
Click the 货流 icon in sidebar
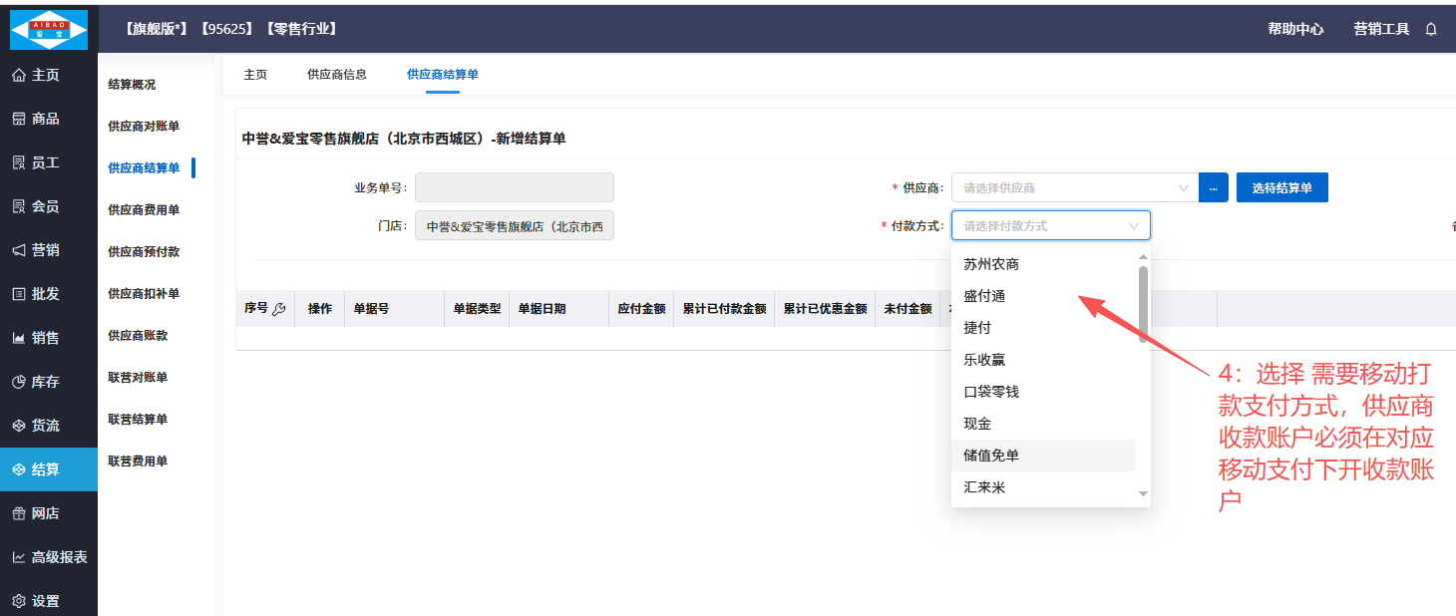[19, 426]
